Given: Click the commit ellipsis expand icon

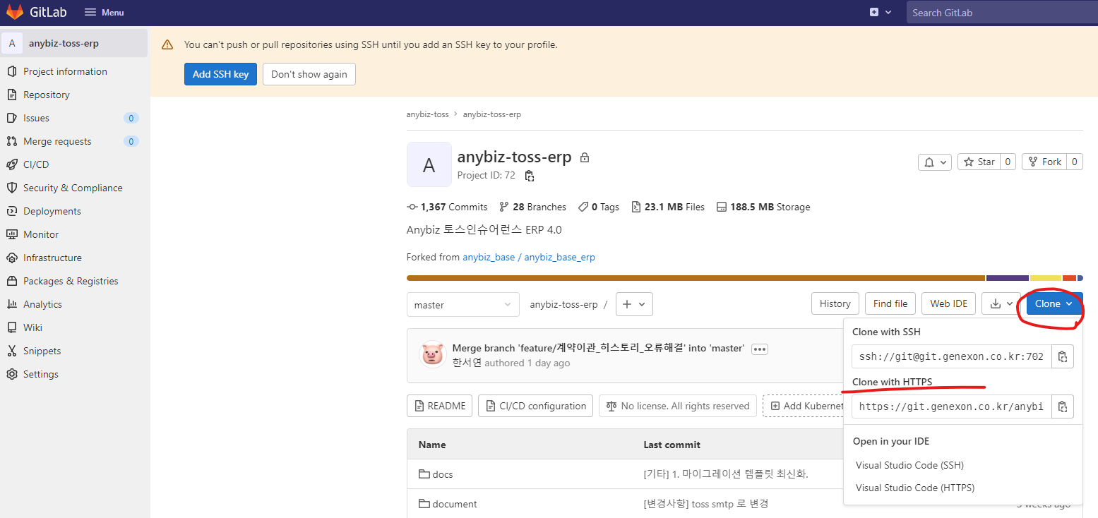Looking at the screenshot, I should coord(760,349).
